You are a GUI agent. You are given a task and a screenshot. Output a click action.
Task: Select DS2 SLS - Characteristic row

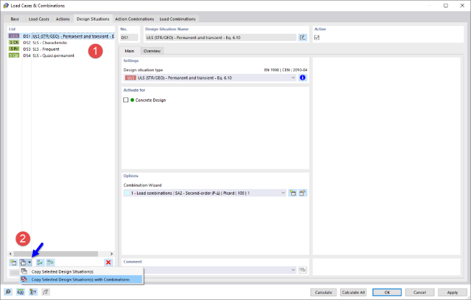click(61, 43)
